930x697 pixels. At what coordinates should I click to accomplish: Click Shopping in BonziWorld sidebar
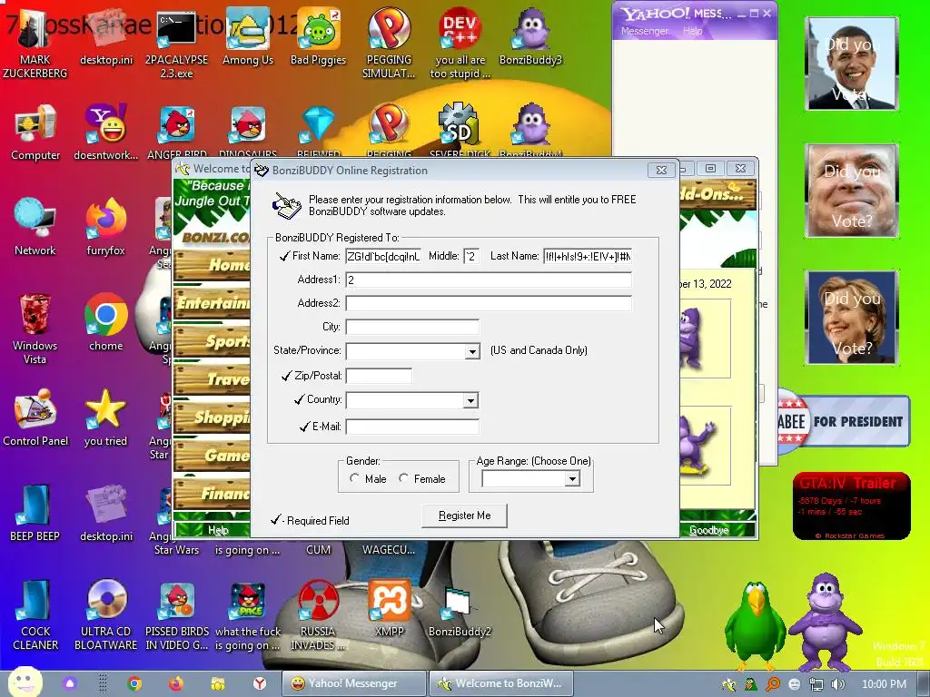[213, 417]
